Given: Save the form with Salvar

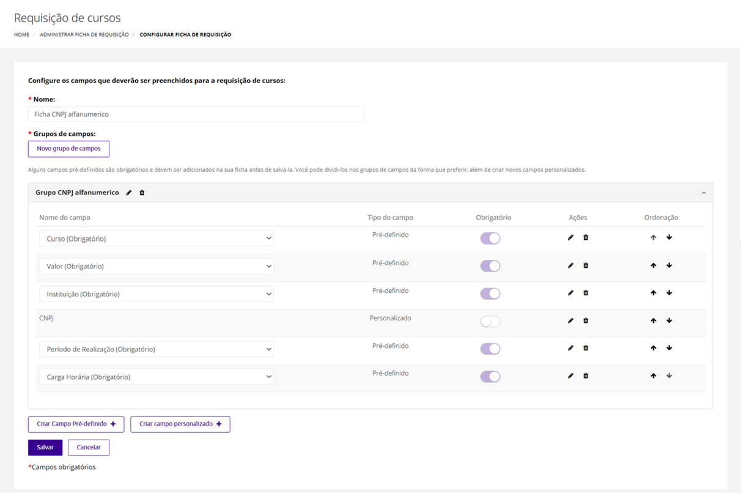Looking at the screenshot, I should tap(45, 448).
